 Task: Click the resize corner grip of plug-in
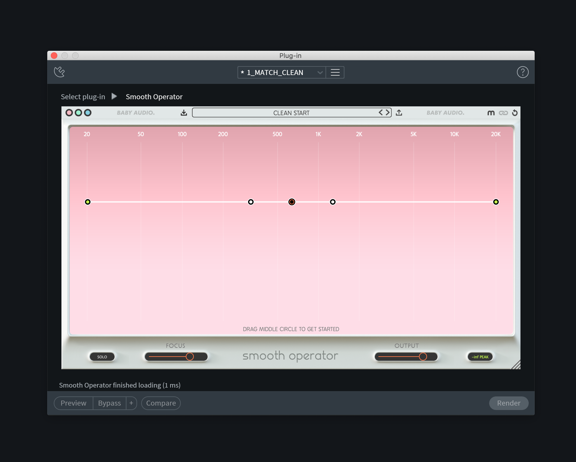point(516,365)
